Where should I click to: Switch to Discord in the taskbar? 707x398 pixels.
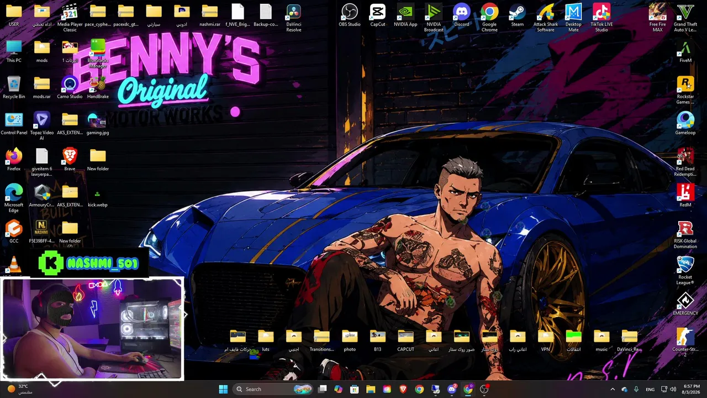tap(452, 389)
